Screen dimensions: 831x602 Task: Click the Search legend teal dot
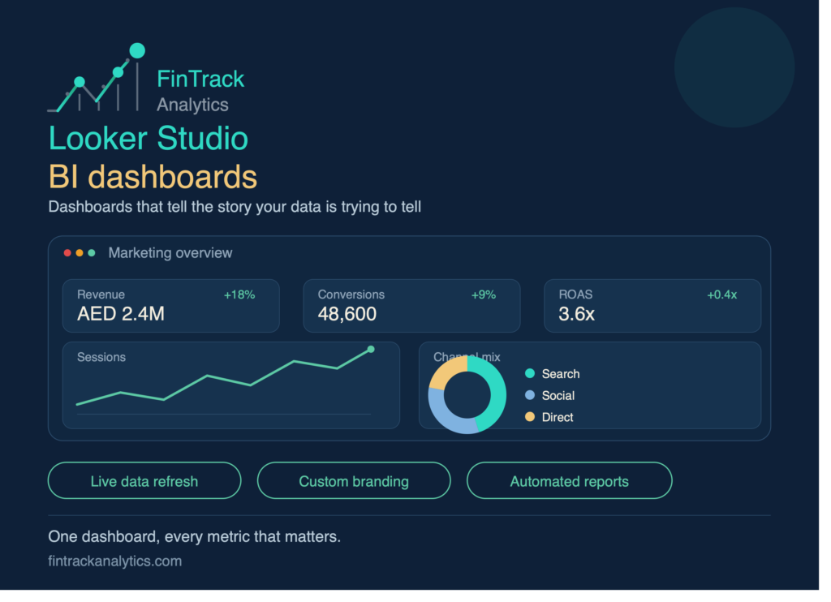(529, 373)
